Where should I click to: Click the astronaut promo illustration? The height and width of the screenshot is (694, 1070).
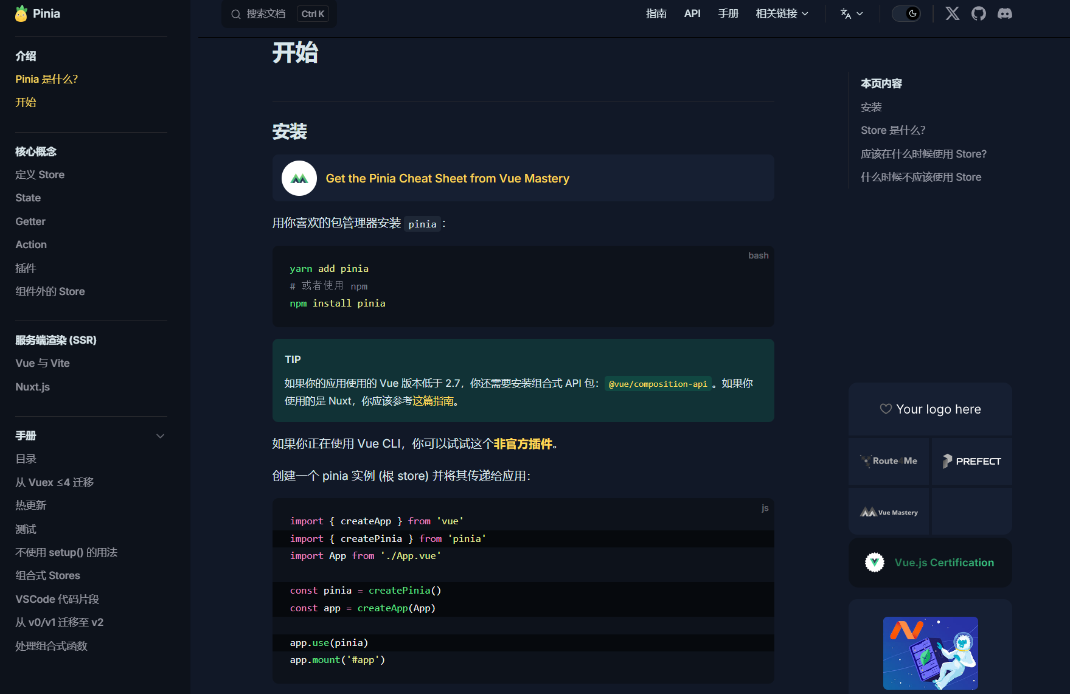click(x=931, y=653)
